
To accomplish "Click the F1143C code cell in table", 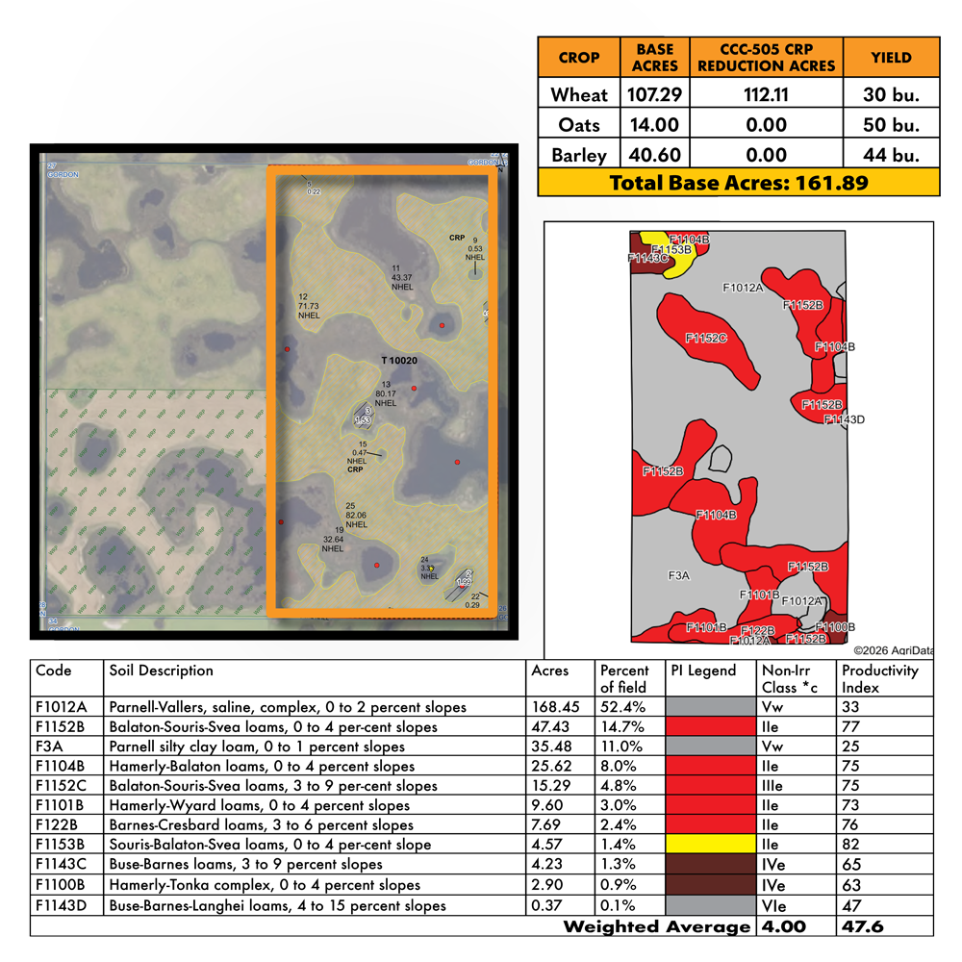I will [x=66, y=864].
